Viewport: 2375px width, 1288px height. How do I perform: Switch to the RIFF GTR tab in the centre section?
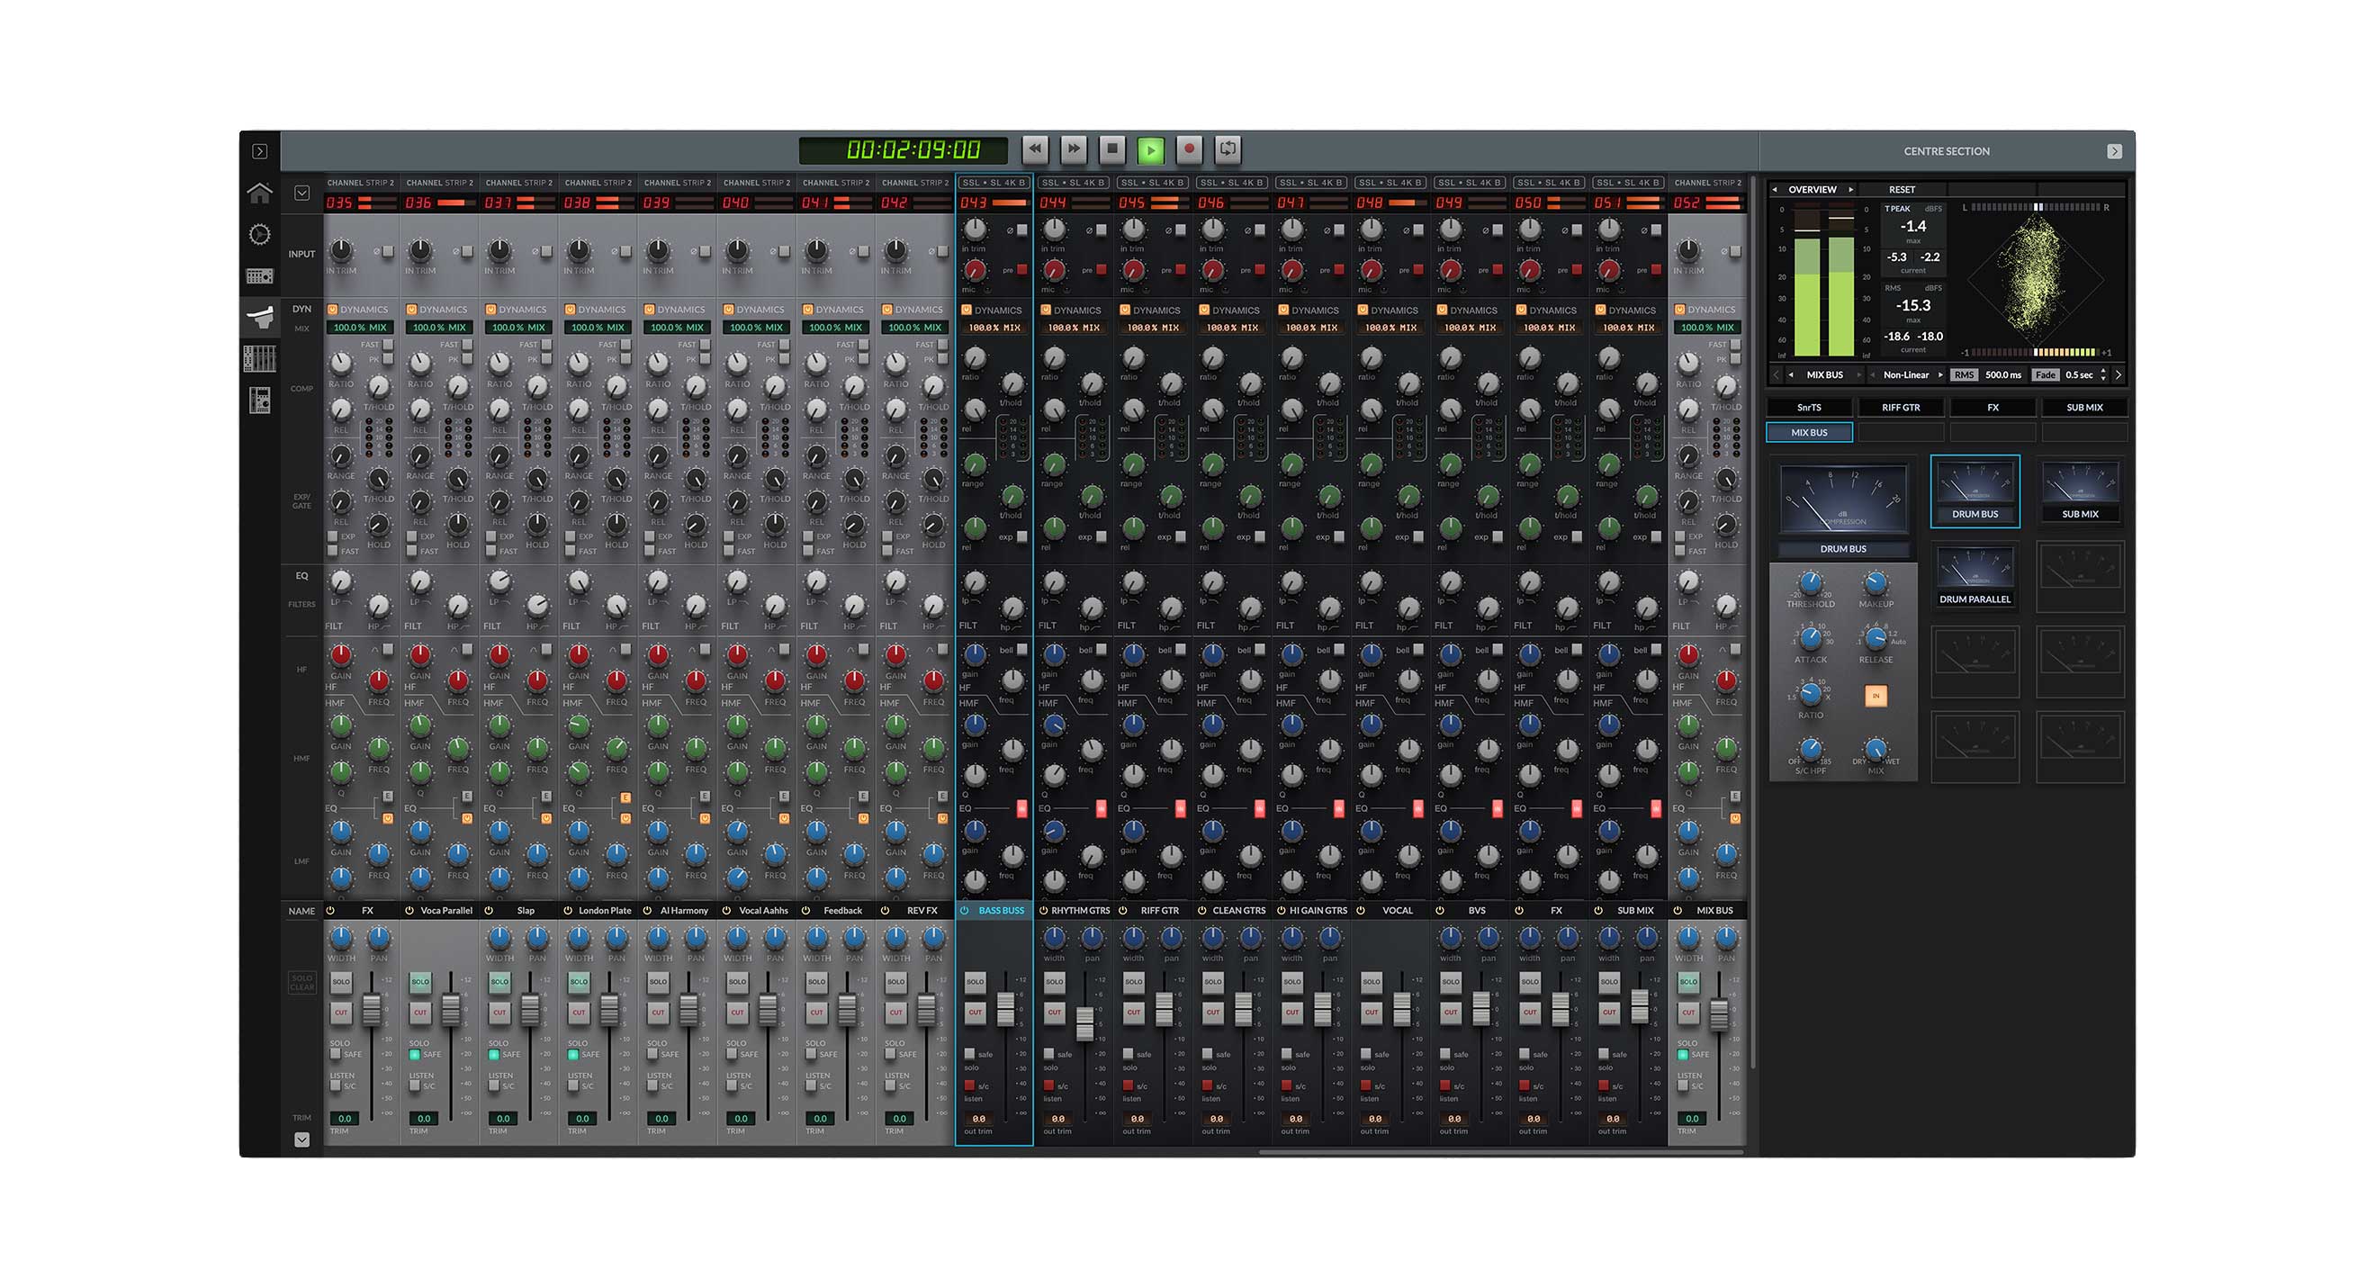(1901, 407)
